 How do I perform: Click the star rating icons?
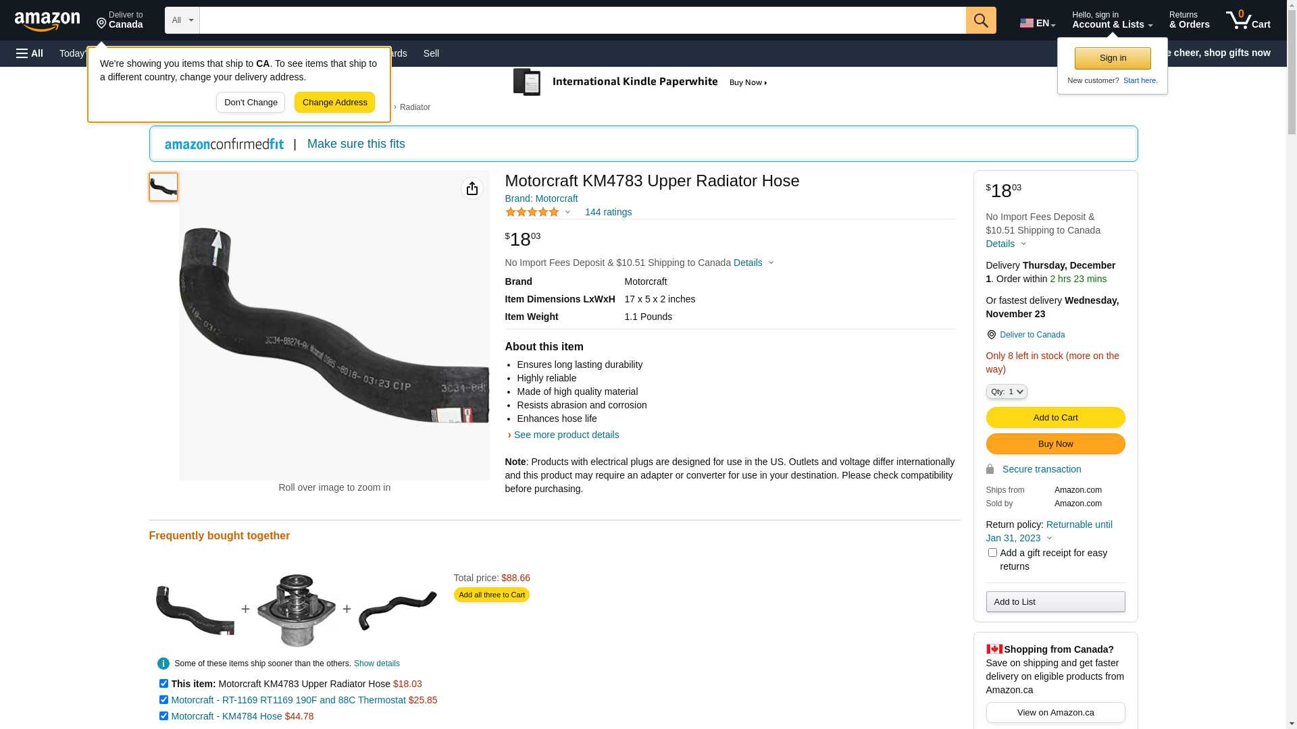click(532, 212)
